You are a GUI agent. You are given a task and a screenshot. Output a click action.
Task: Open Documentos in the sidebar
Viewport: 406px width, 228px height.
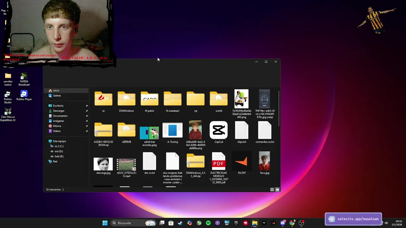coord(66,116)
